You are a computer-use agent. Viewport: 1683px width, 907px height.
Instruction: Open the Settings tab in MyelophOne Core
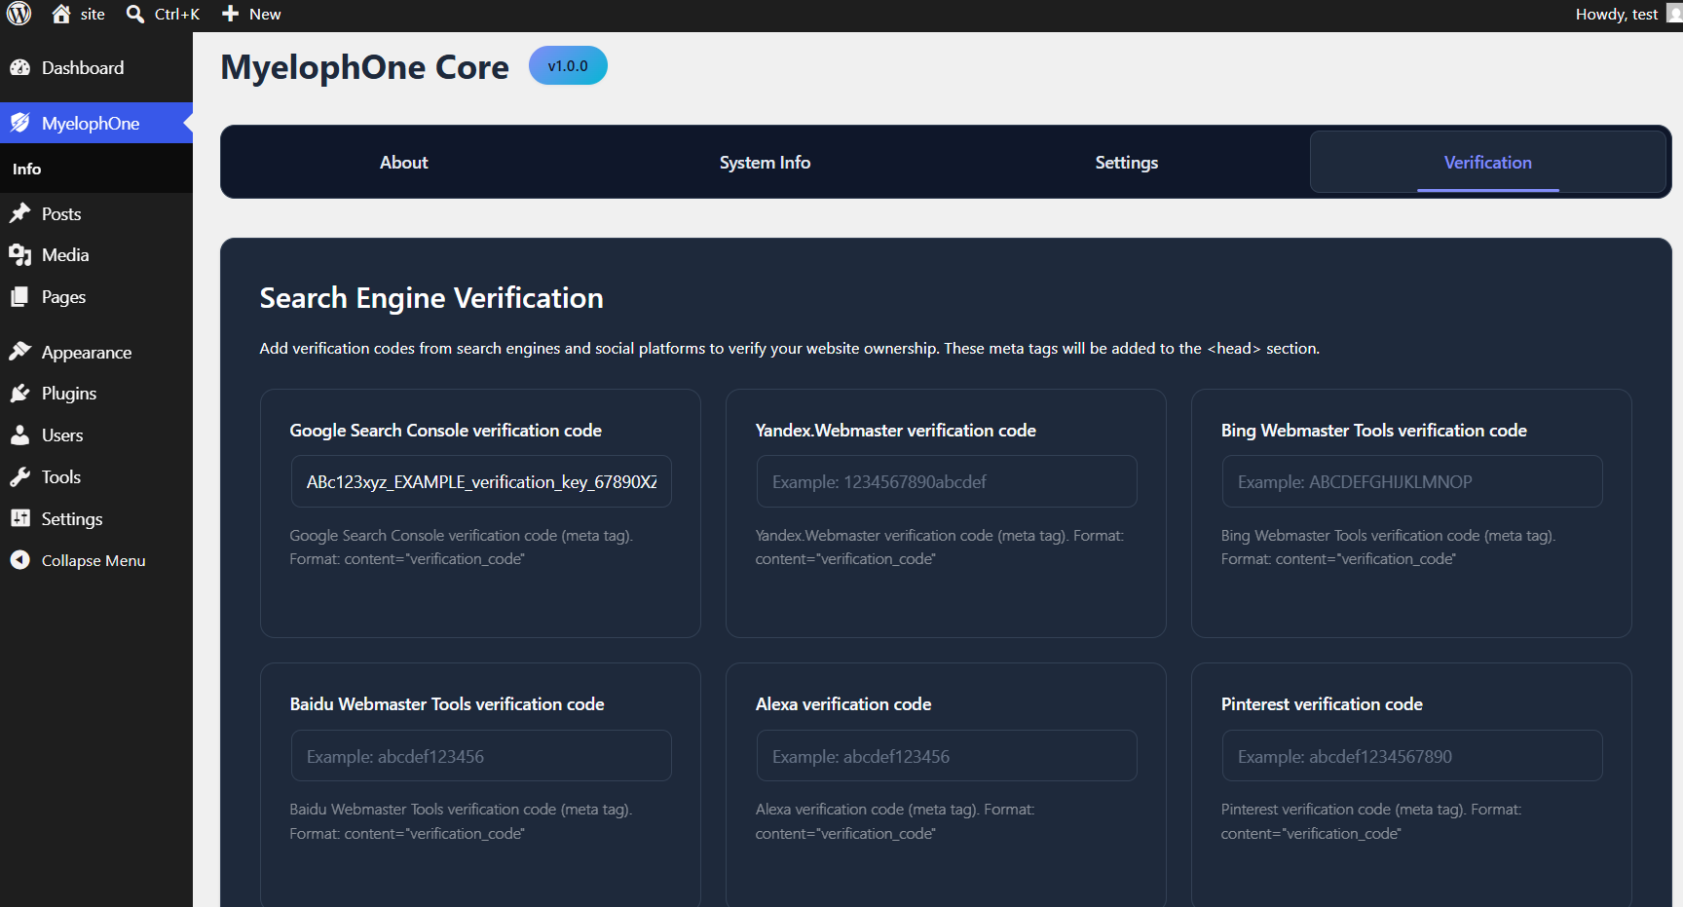pyautogui.click(x=1127, y=163)
